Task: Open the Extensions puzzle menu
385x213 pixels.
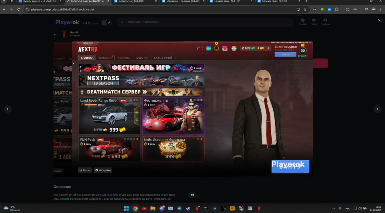Action: tap(337, 10)
